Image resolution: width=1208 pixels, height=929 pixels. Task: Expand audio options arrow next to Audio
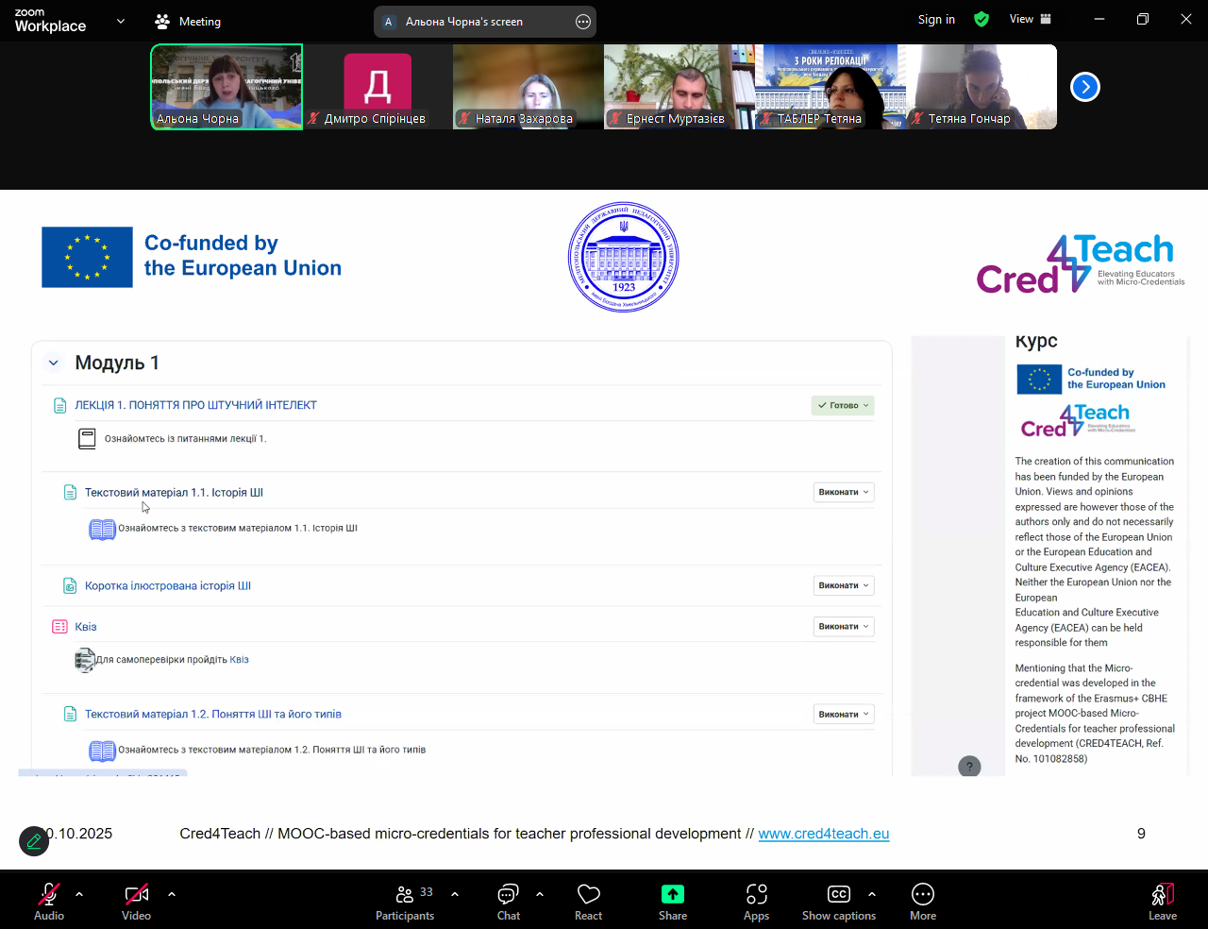[79, 894]
